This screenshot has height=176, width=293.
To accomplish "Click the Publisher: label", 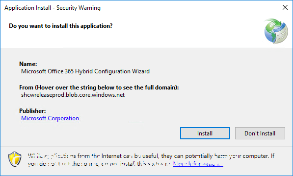I will coord(32,111).
